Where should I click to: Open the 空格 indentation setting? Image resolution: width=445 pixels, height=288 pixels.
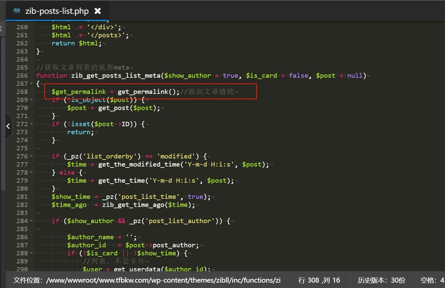(432, 280)
